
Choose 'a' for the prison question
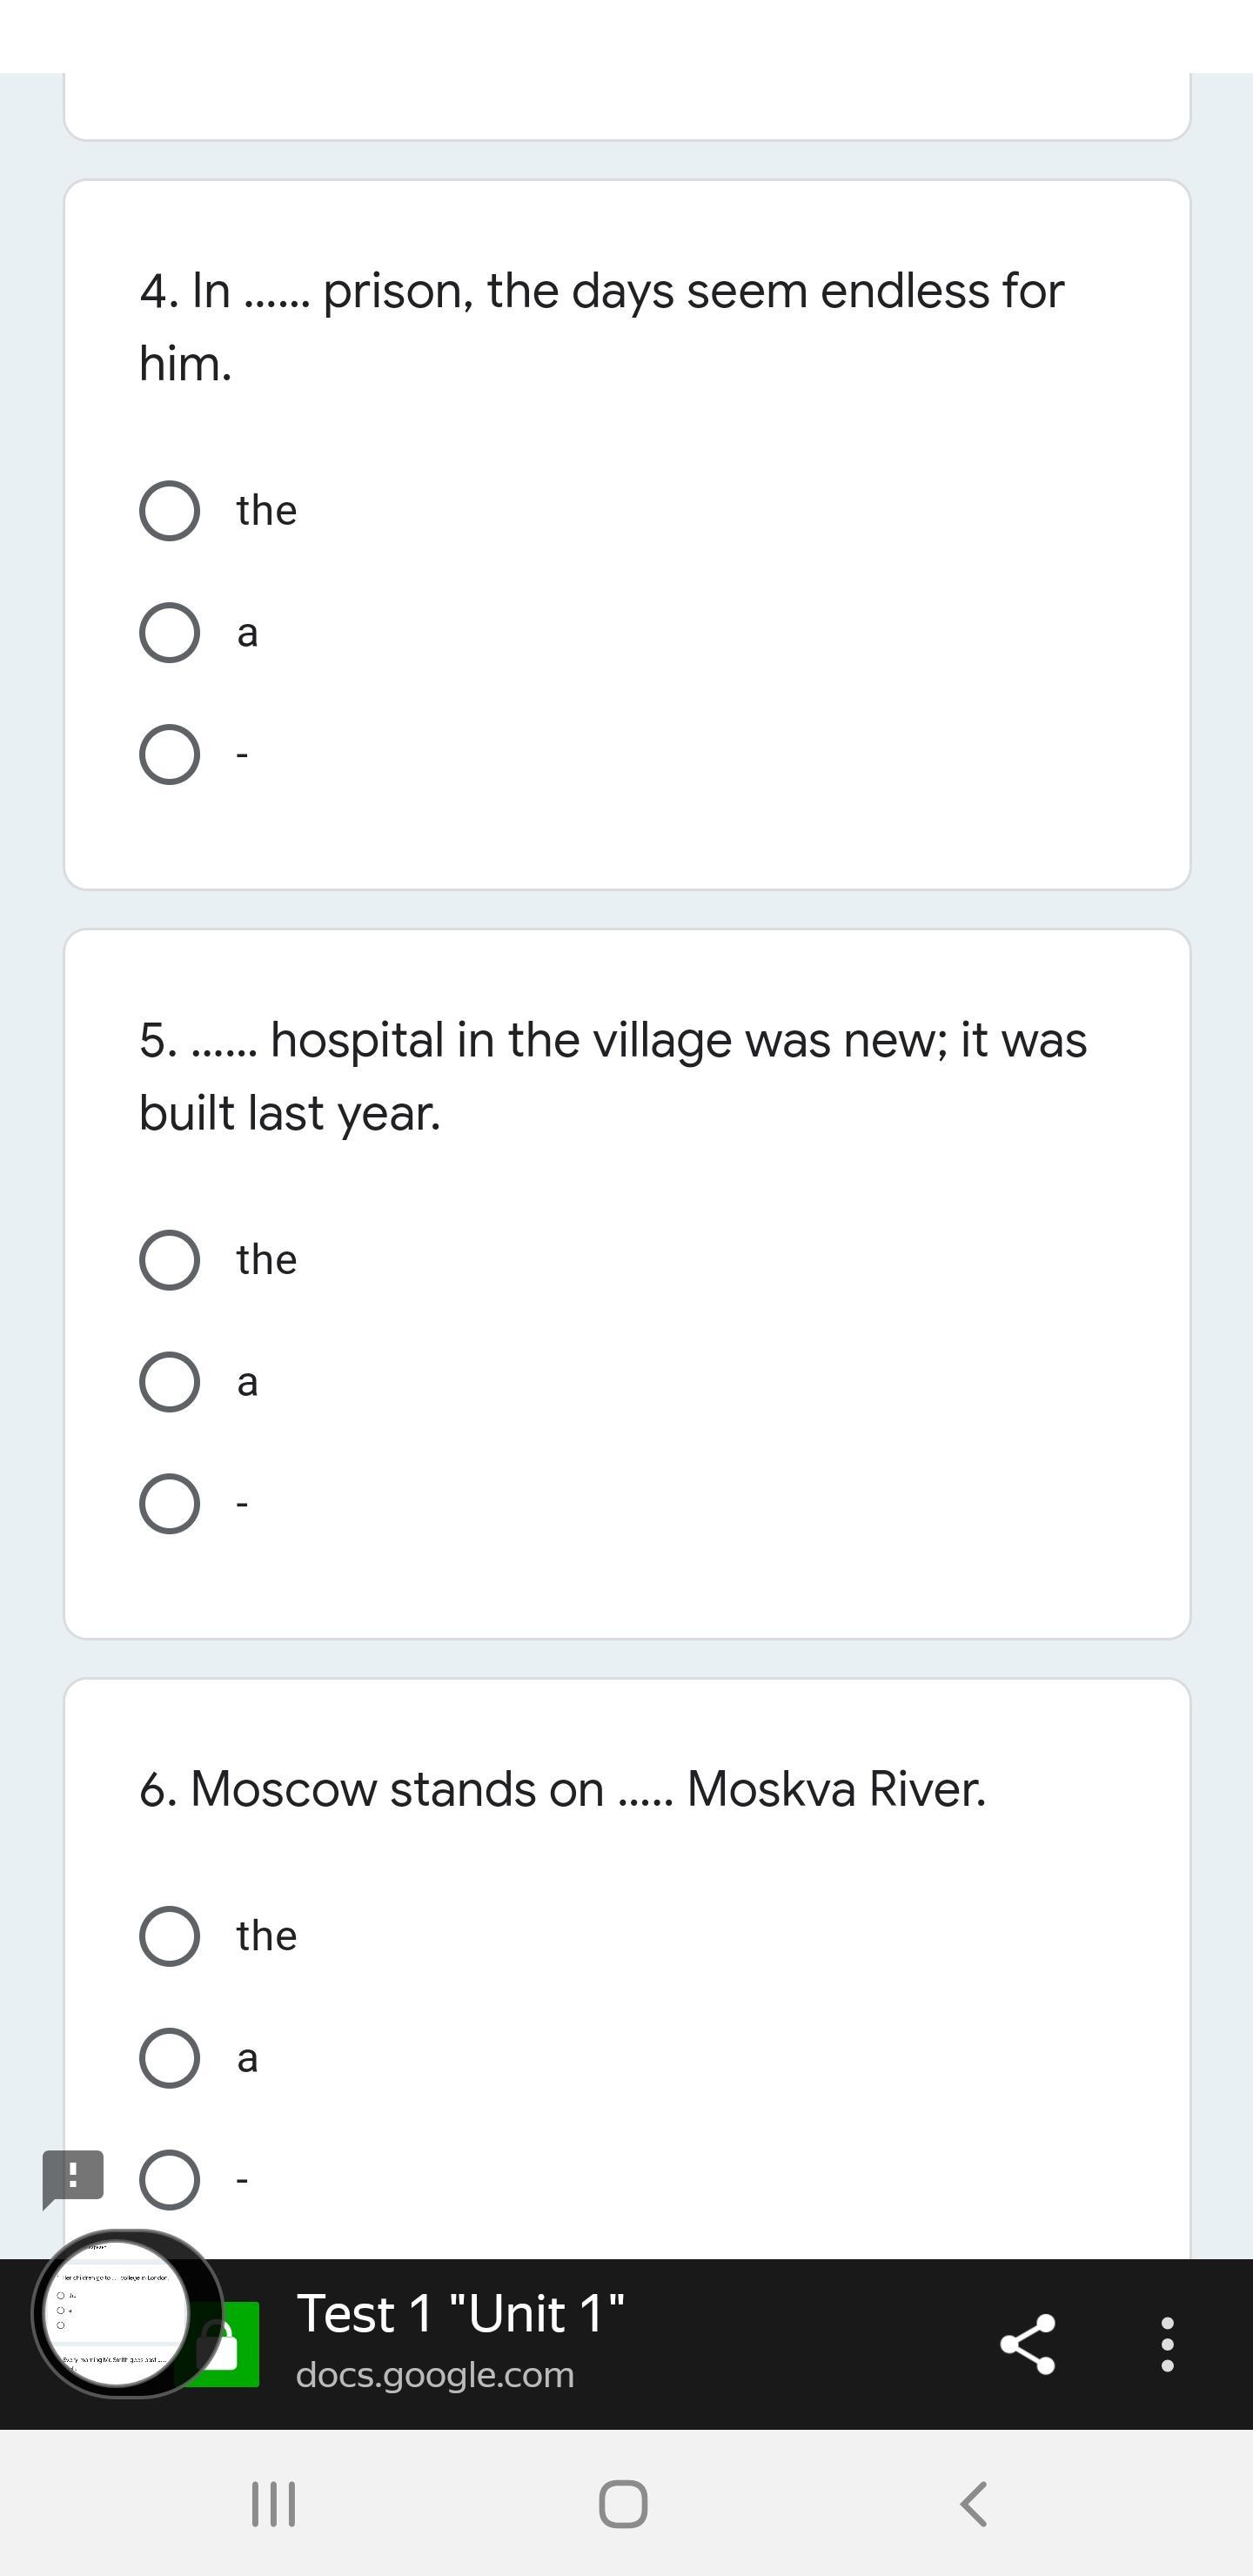169,632
